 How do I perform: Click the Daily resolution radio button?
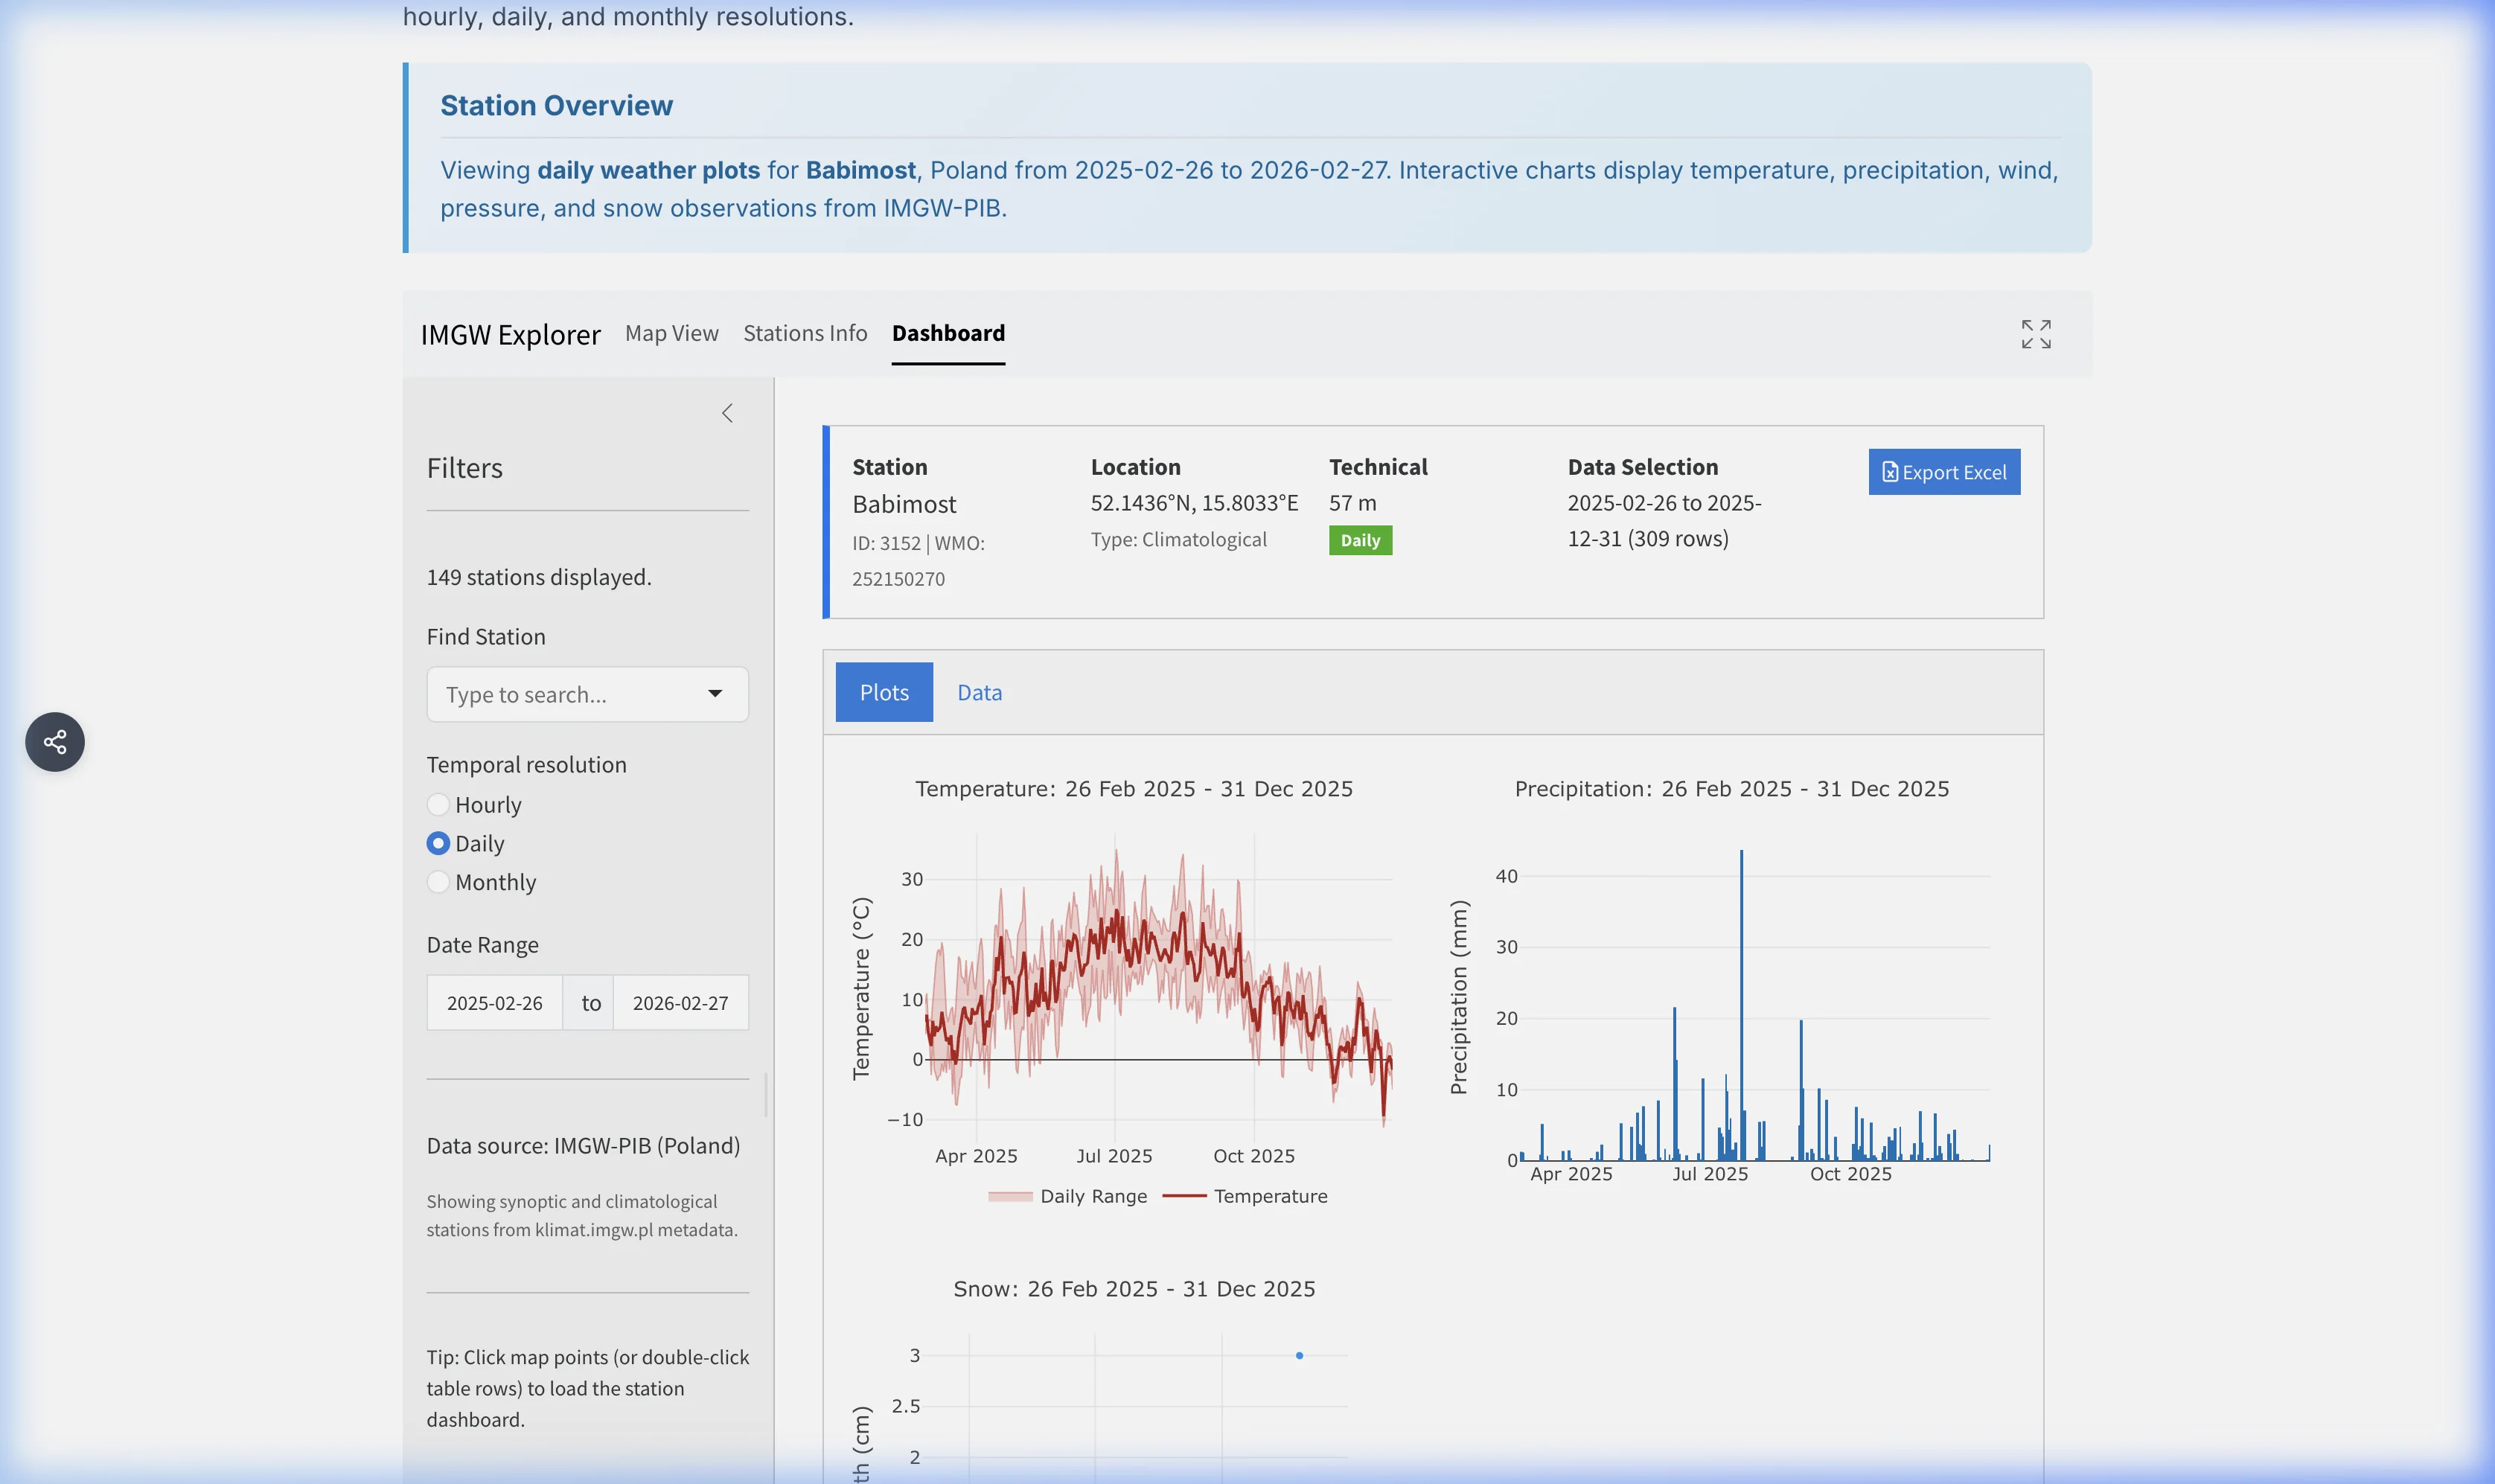(438, 843)
